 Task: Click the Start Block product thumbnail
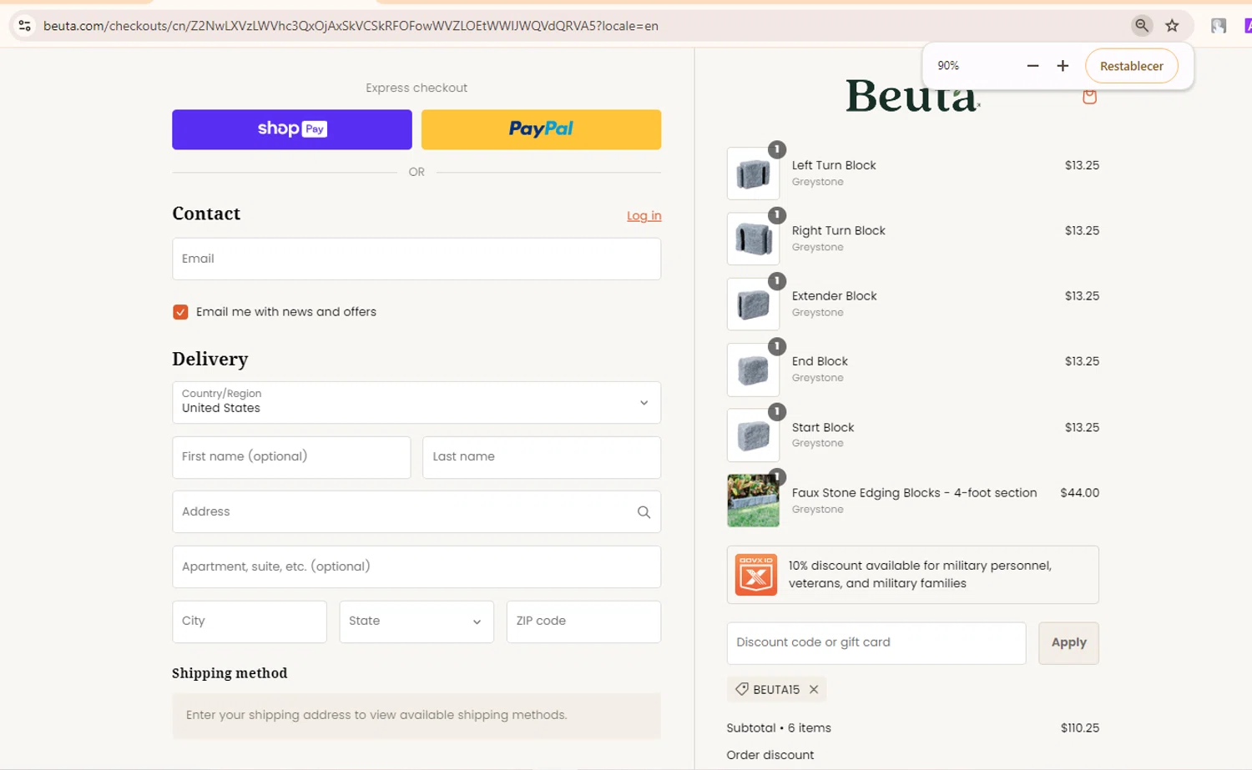click(x=753, y=435)
